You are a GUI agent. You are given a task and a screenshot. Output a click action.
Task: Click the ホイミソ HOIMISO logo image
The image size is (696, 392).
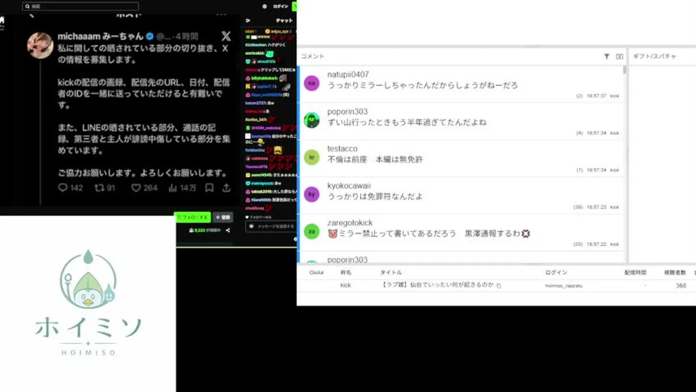[88, 303]
